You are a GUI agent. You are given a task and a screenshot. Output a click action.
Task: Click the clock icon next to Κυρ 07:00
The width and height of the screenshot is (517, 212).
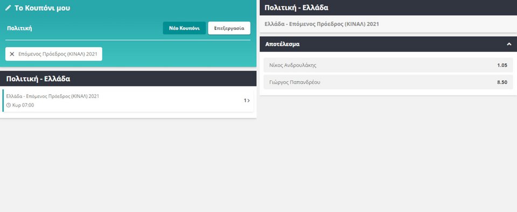click(x=9, y=105)
